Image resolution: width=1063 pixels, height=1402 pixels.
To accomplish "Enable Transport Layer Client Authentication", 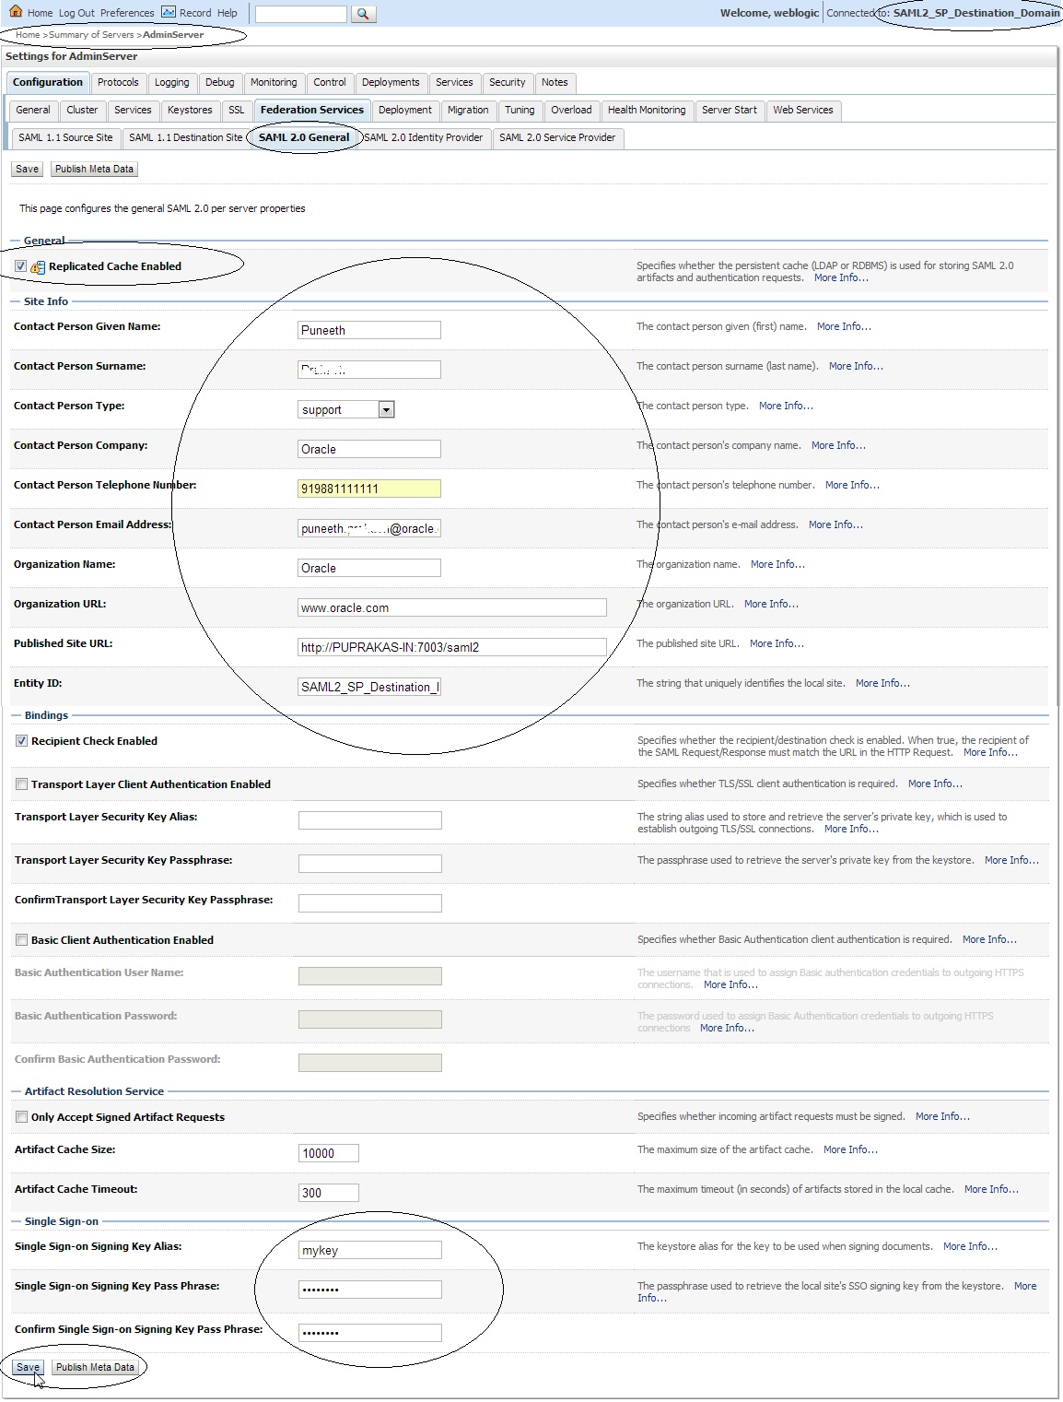I will 21,784.
